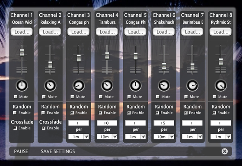The image size is (242, 166).
Task: Open Channel 3 time period dropdown
Action: [79, 137]
